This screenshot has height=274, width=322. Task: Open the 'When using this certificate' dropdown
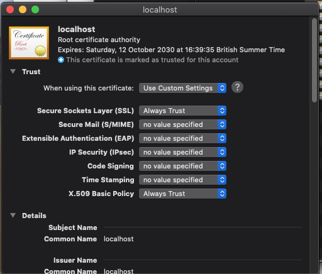182,88
